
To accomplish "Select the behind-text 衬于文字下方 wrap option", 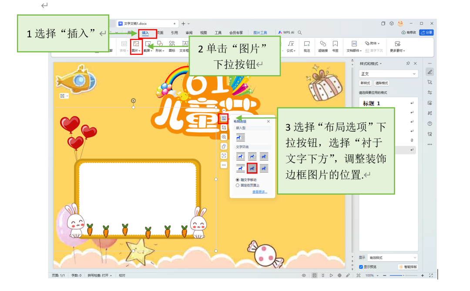I will coord(252,168).
